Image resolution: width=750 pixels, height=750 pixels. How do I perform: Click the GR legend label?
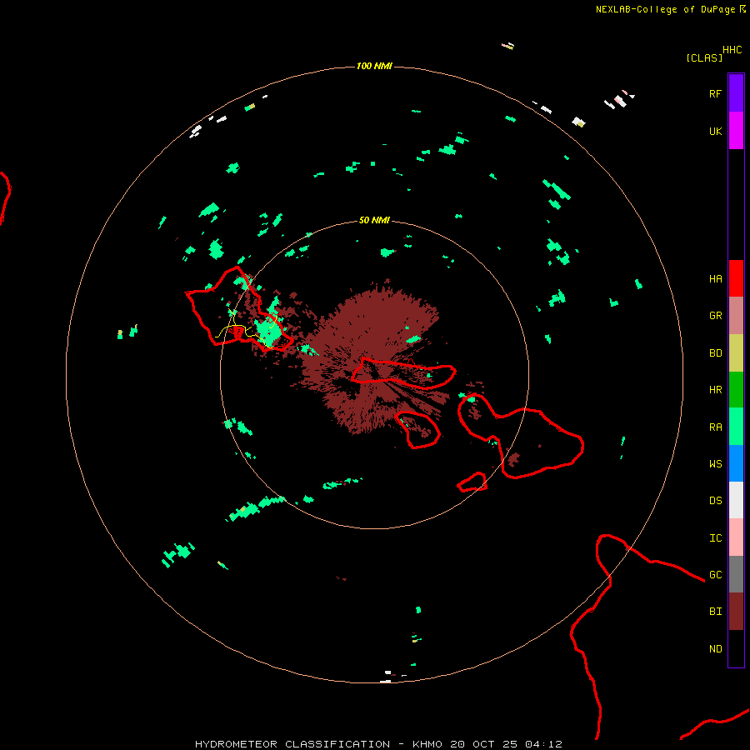pos(715,316)
